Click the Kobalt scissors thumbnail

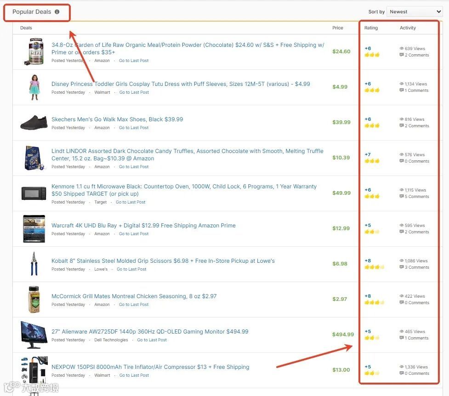tap(34, 264)
